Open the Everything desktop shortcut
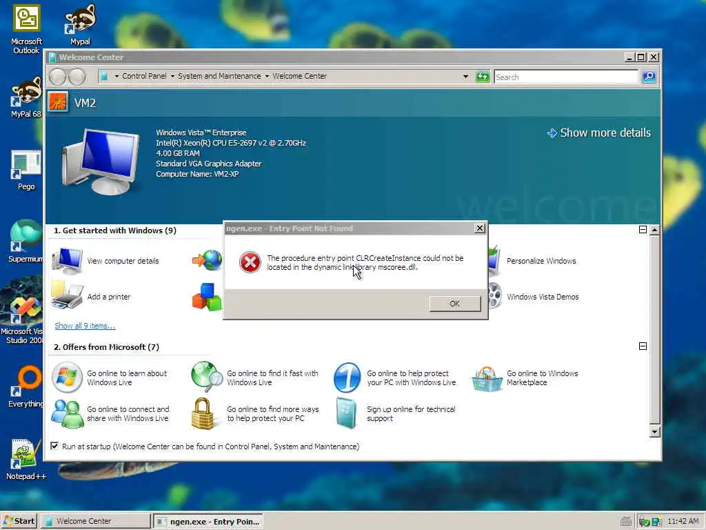Image resolution: width=706 pixels, height=530 pixels. pyautogui.click(x=26, y=386)
